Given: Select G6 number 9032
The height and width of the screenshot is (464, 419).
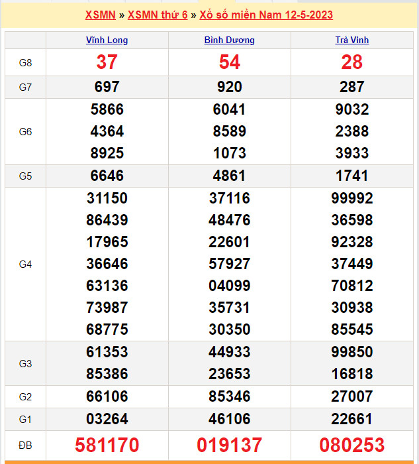Looking at the screenshot, I should (x=352, y=109).
